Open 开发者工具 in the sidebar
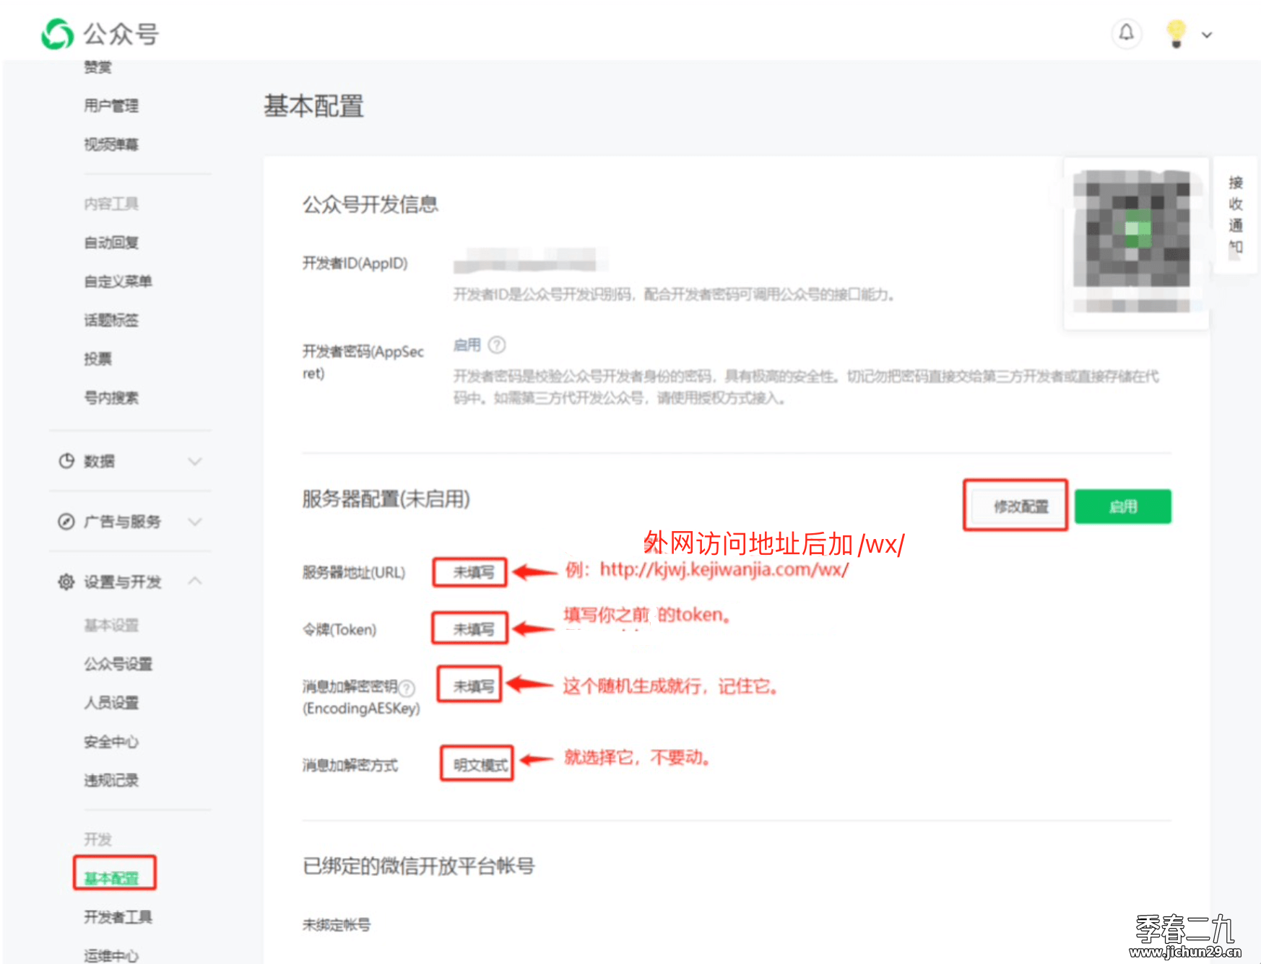 [x=118, y=917]
